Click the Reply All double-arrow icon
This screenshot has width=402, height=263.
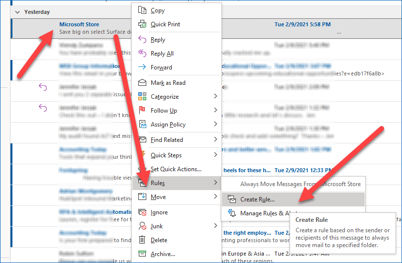(x=142, y=53)
